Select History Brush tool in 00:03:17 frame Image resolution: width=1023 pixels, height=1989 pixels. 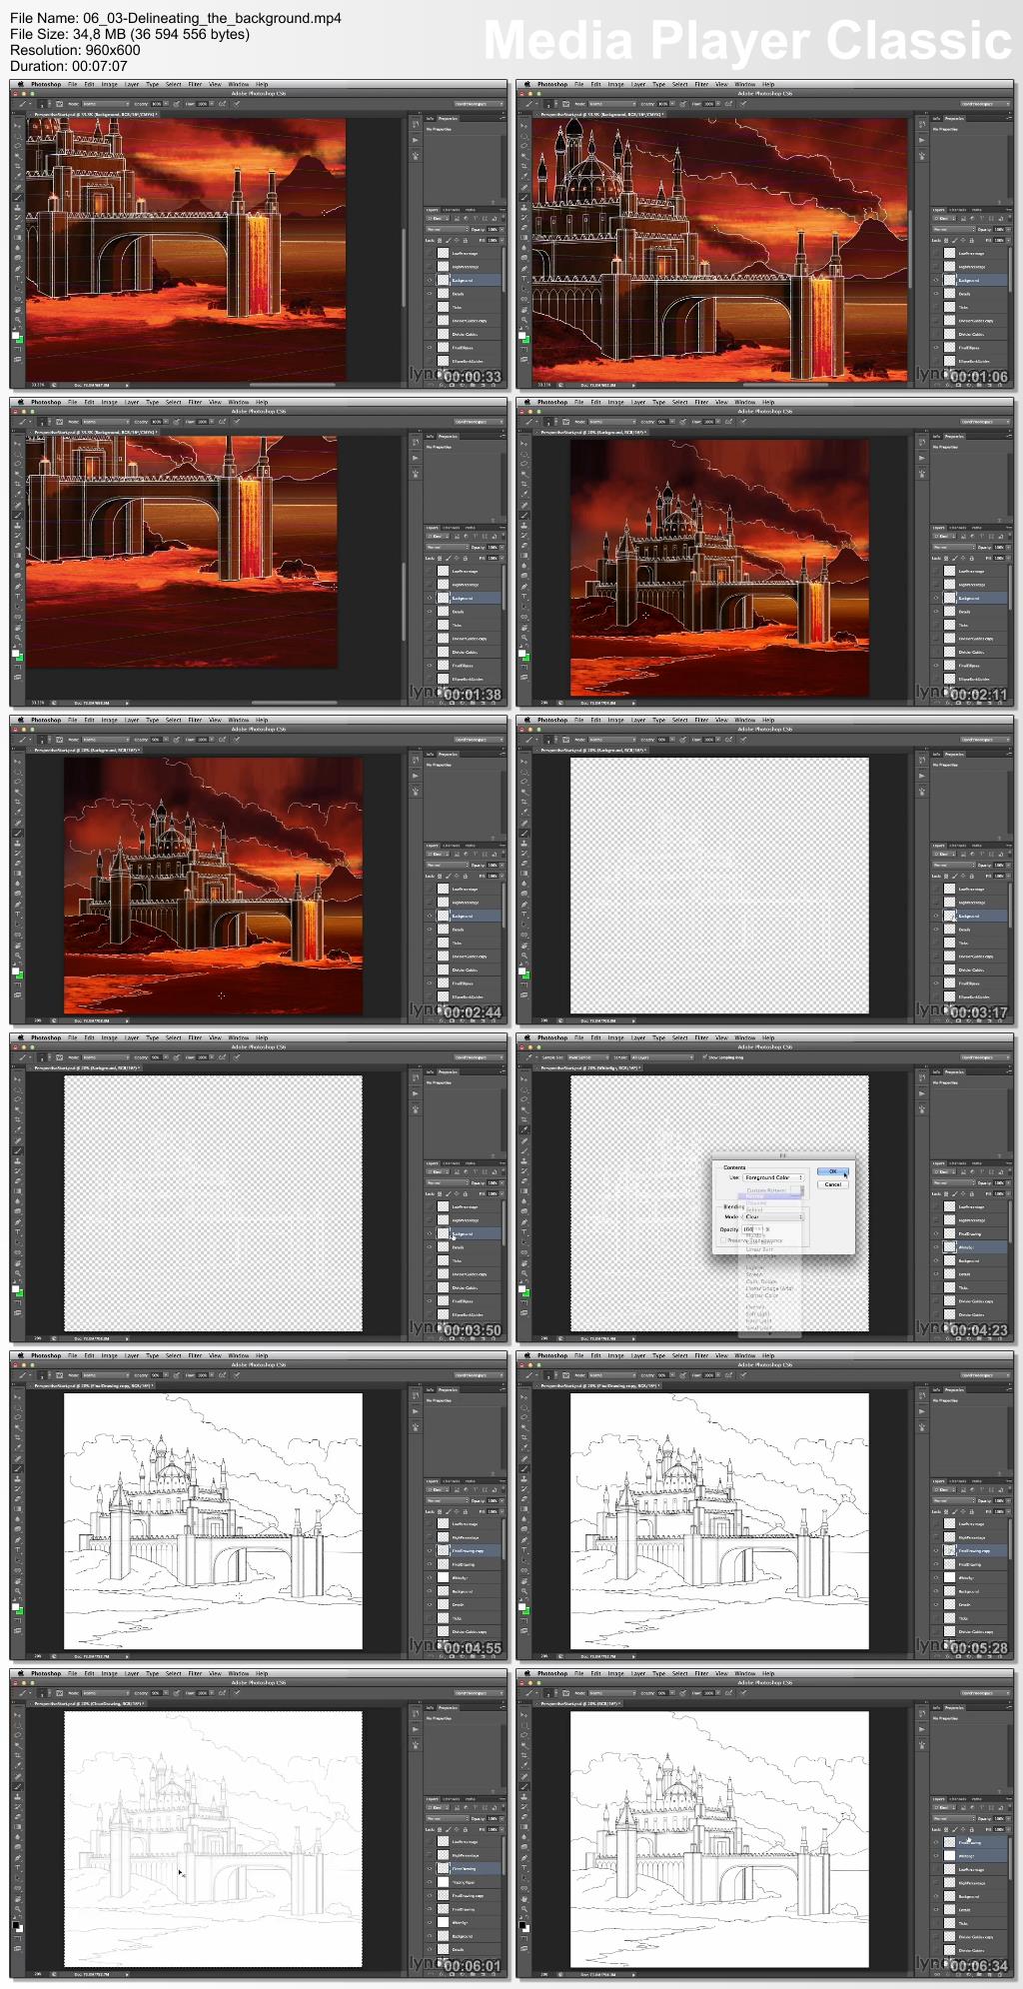point(523,853)
